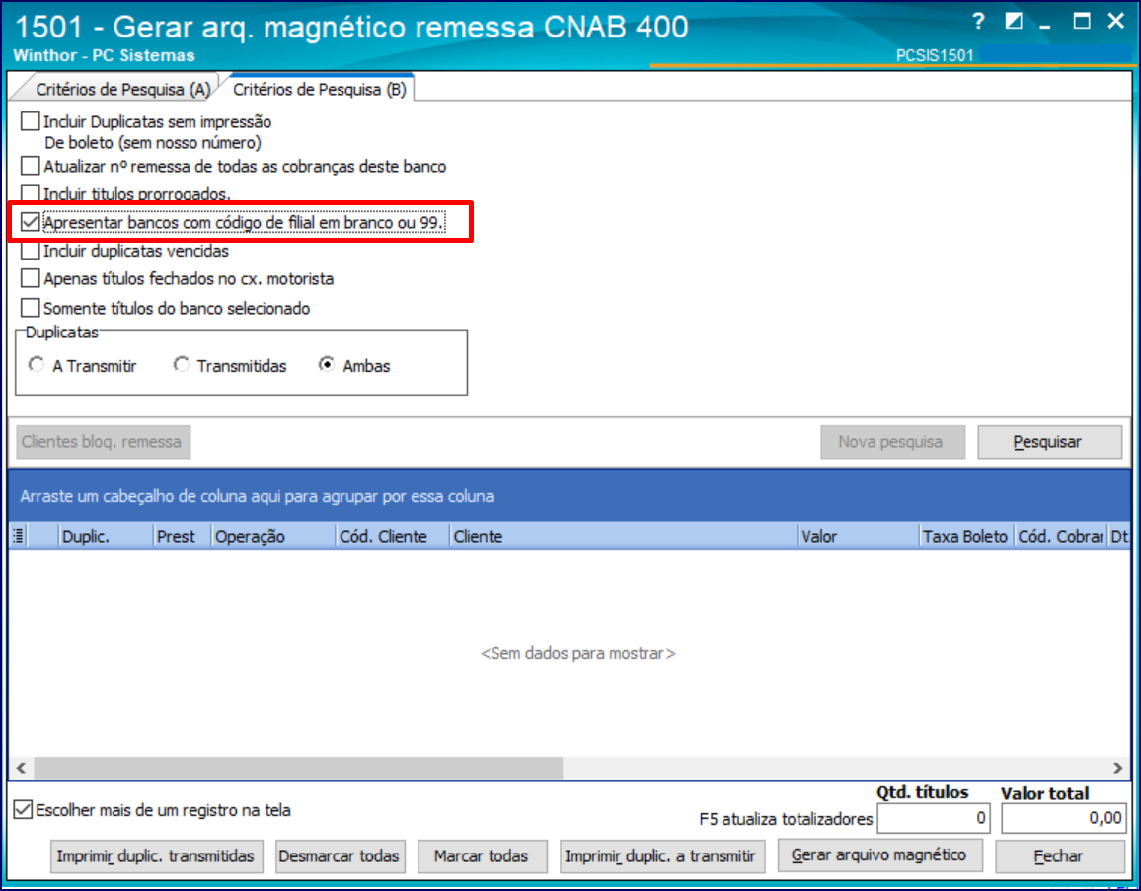Toggle Escolher mais de um registro na tela

pos(24,809)
